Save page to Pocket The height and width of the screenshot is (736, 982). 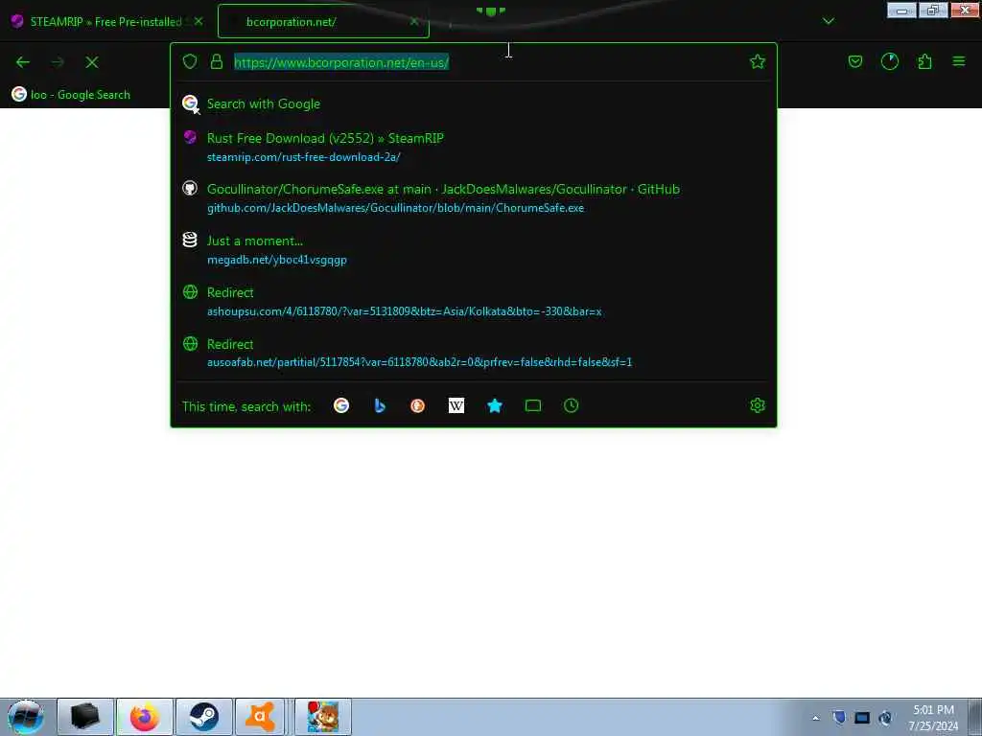(x=854, y=61)
